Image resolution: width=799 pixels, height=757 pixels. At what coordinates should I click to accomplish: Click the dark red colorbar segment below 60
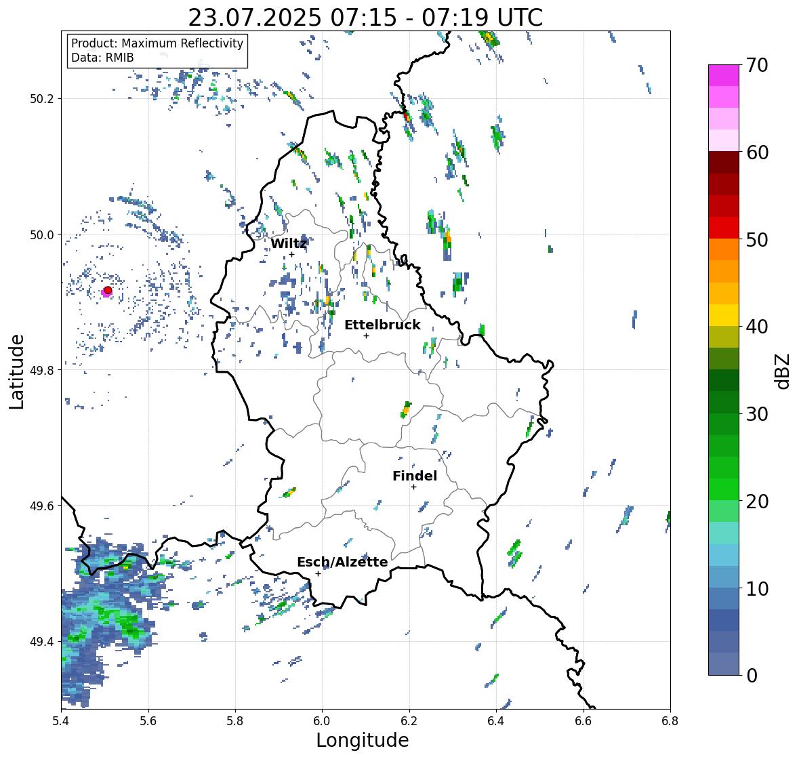pos(724,163)
